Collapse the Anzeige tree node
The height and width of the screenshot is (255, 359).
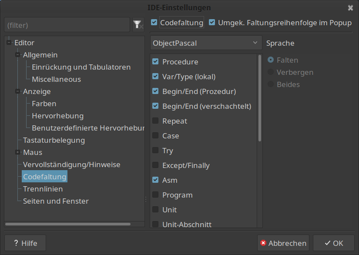(x=17, y=91)
